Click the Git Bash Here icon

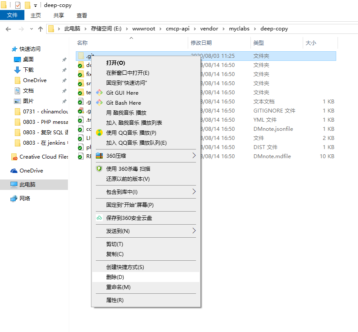tap(99, 103)
